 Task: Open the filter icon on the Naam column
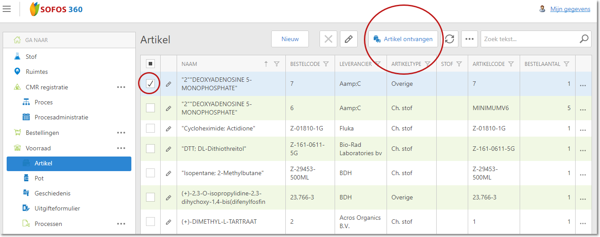click(x=277, y=64)
